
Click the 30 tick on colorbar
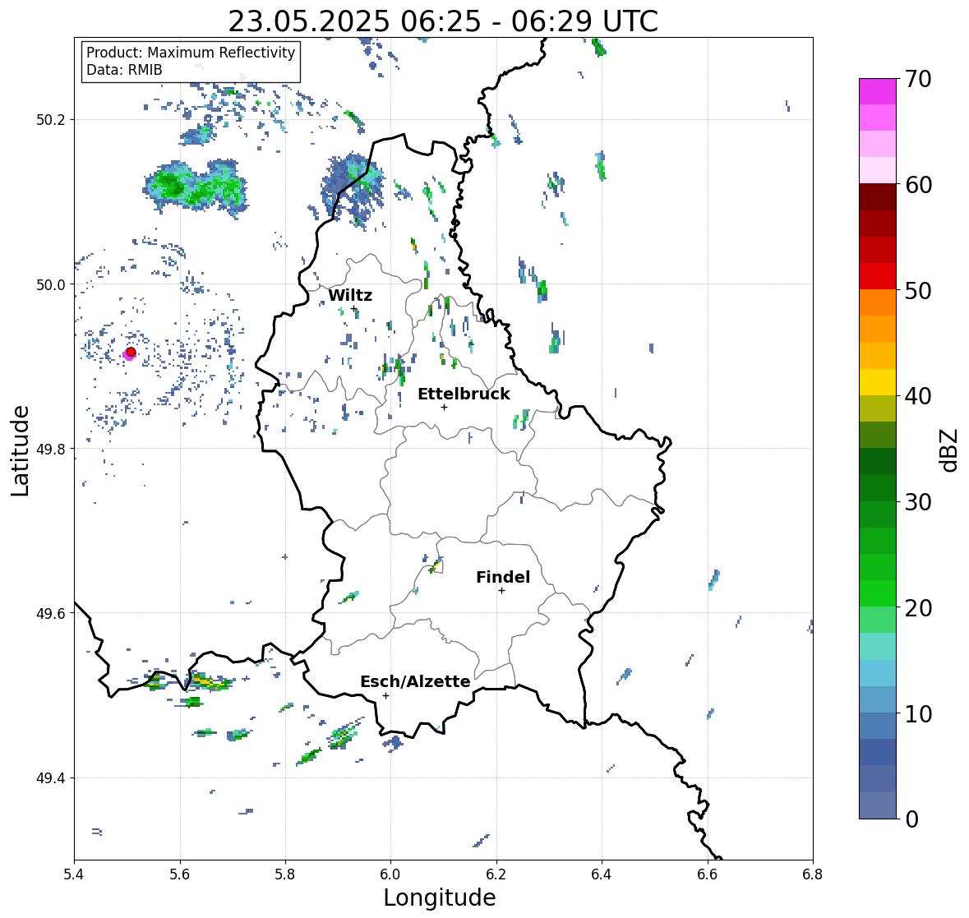[x=918, y=502]
